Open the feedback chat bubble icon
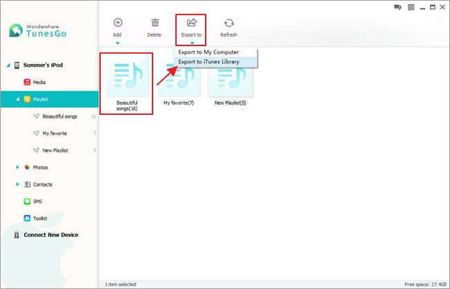The image size is (450, 289). tap(398, 7)
